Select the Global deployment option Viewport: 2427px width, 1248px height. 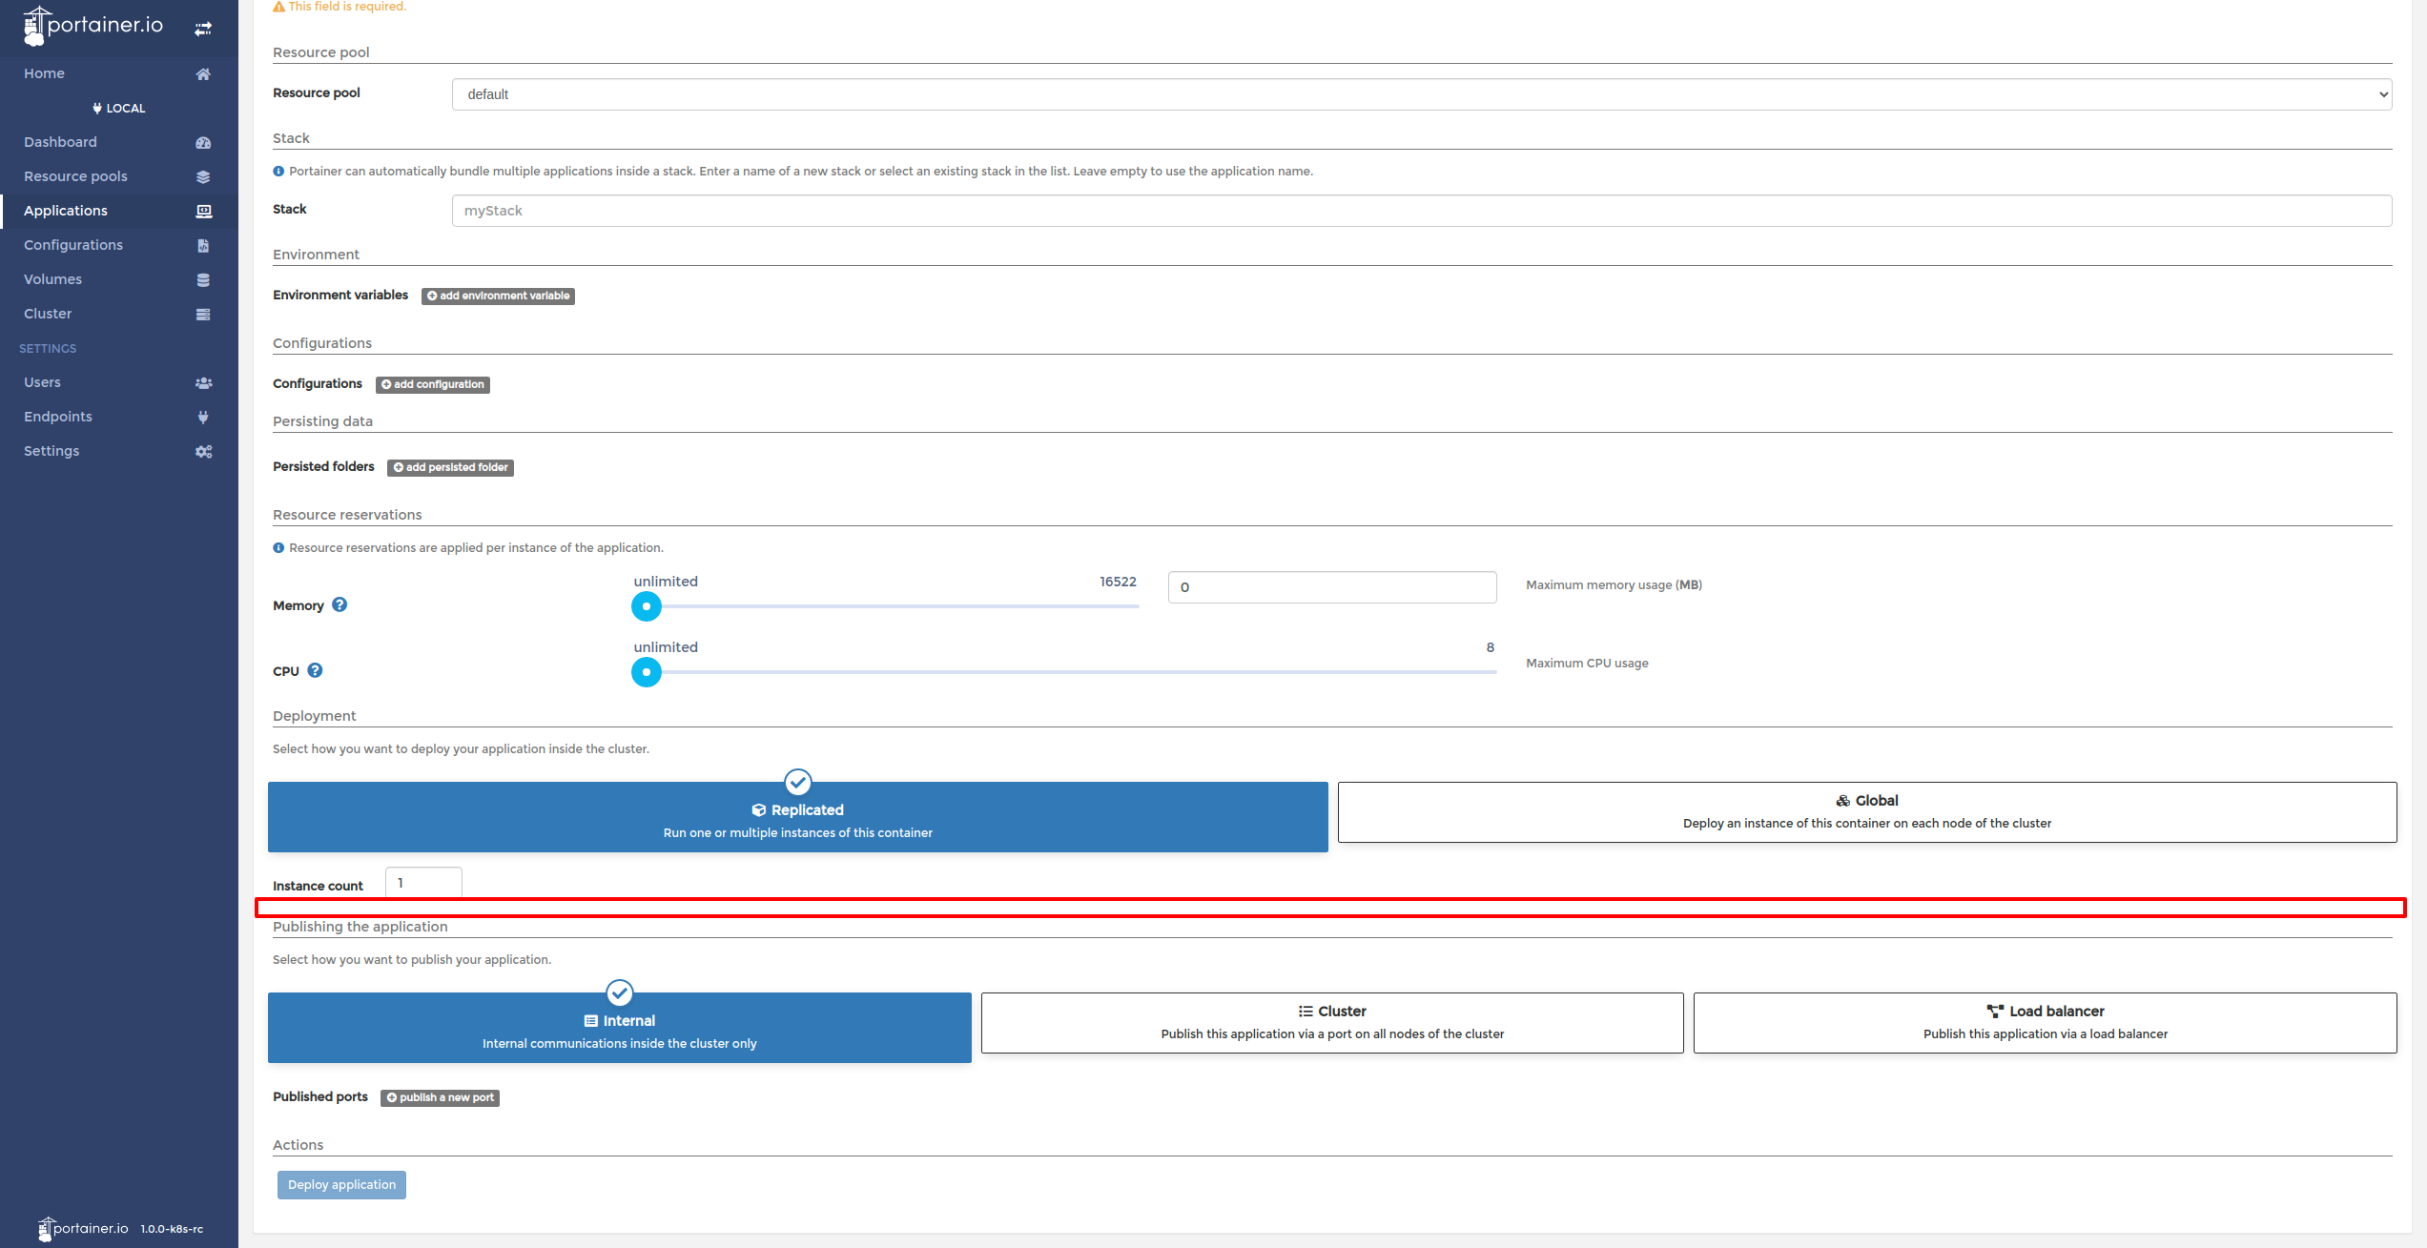coord(1866,811)
